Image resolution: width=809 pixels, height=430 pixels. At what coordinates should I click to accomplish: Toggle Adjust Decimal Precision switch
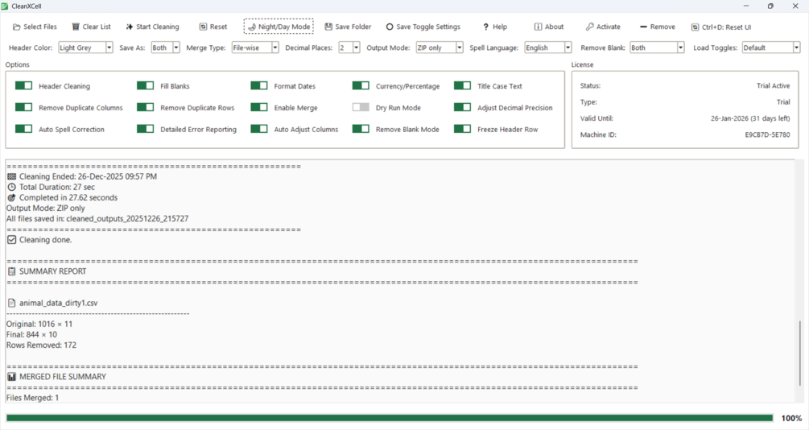click(x=463, y=107)
